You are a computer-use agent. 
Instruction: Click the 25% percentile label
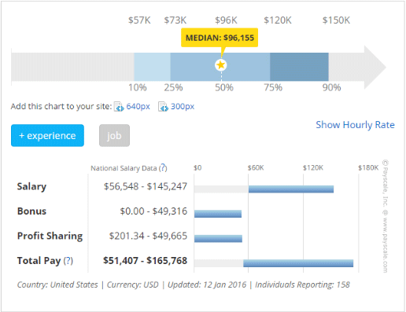click(x=173, y=87)
